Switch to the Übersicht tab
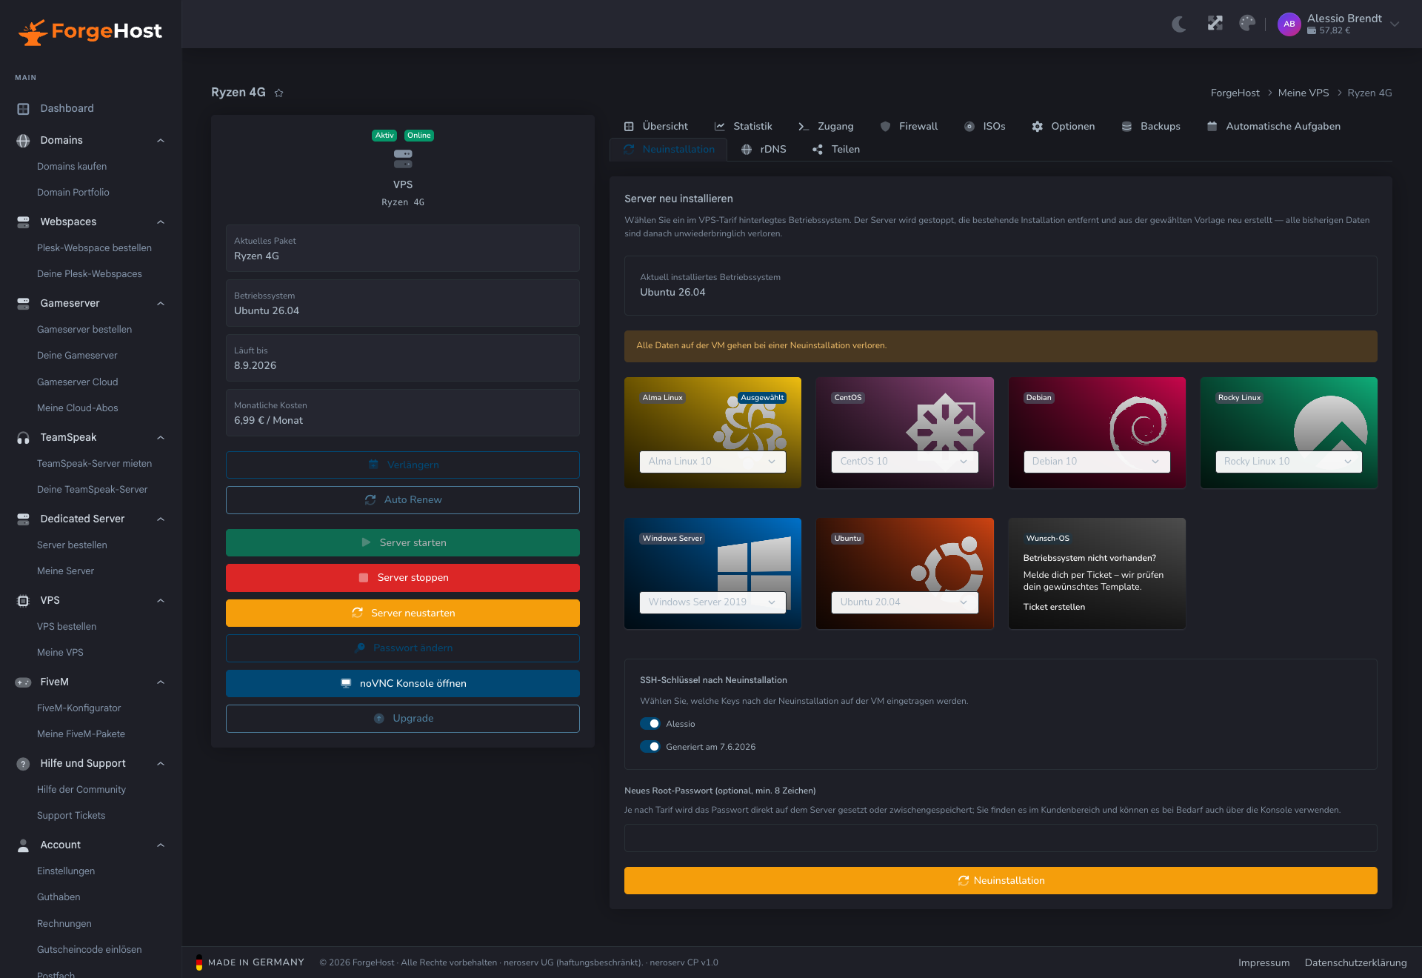 pyautogui.click(x=656, y=127)
